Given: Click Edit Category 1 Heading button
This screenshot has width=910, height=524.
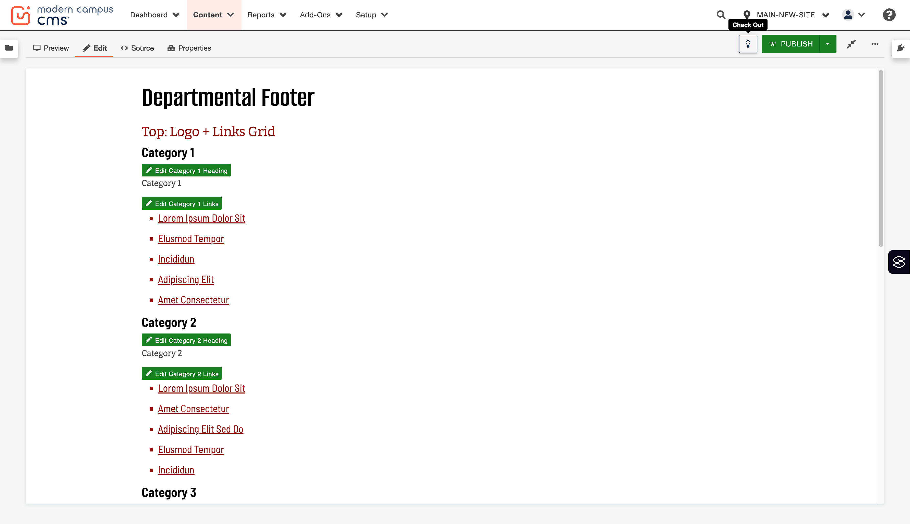Looking at the screenshot, I should tap(186, 170).
